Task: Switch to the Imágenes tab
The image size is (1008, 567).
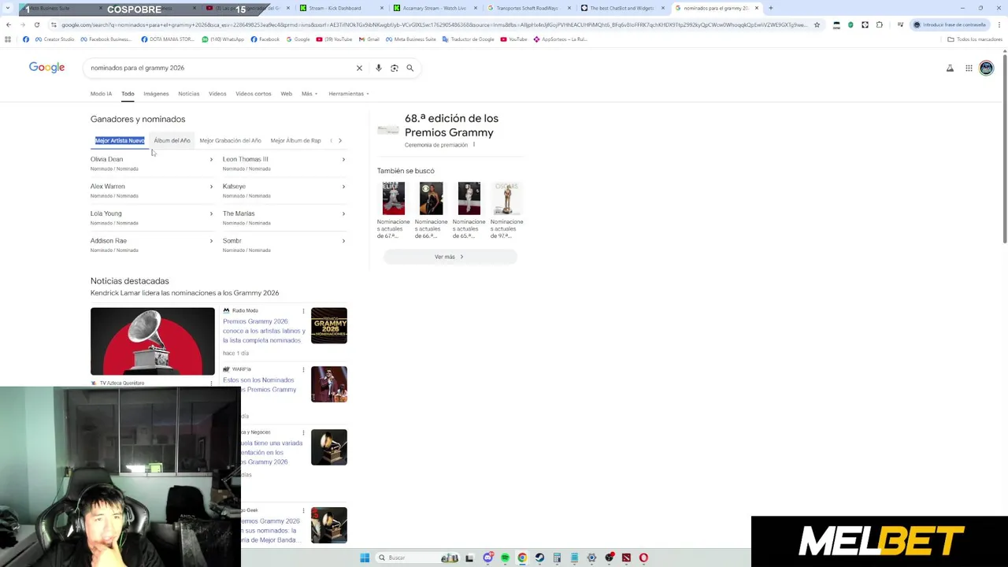Action: pos(156,94)
